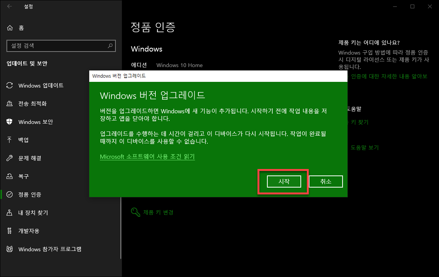This screenshot has width=439, height=277.
Task: Open 복구 options in the sidebar
Action: [x=24, y=176]
